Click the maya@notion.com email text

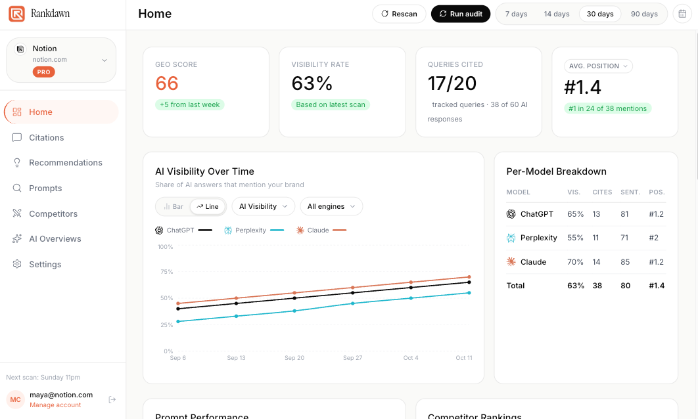tap(61, 395)
